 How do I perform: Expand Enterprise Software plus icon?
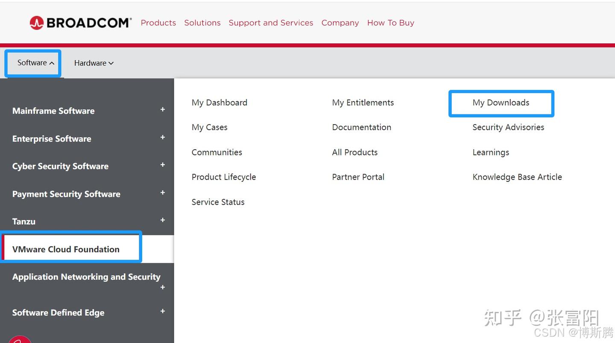click(x=163, y=137)
